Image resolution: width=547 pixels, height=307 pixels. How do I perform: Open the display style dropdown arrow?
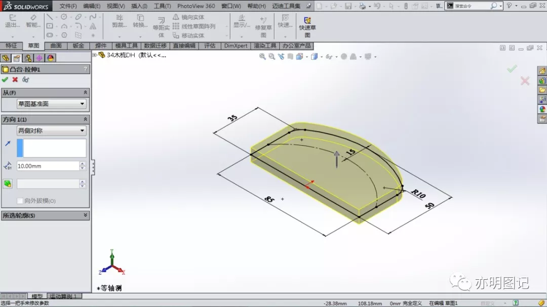(x=321, y=57)
